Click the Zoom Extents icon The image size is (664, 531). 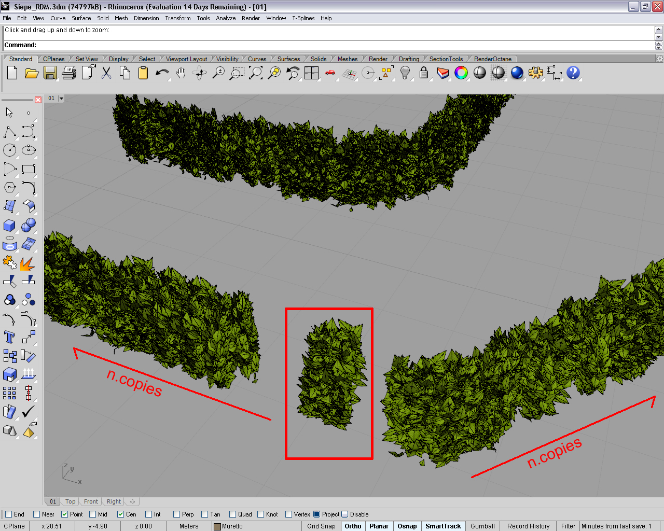[x=256, y=73]
